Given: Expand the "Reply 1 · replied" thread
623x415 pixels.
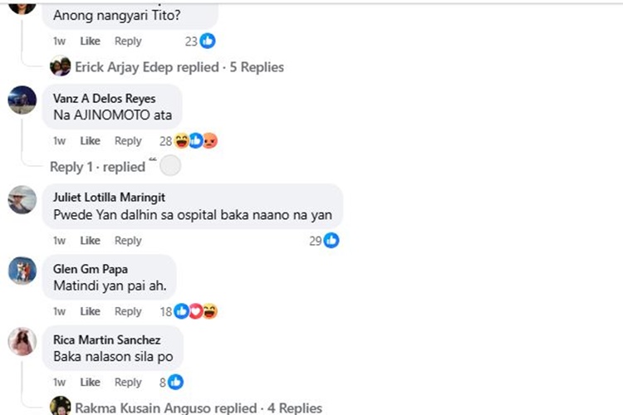Looking at the screenshot, I should (x=97, y=167).
